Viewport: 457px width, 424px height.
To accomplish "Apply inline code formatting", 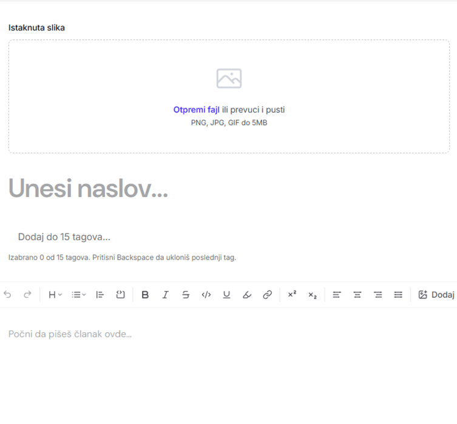I will [206, 295].
